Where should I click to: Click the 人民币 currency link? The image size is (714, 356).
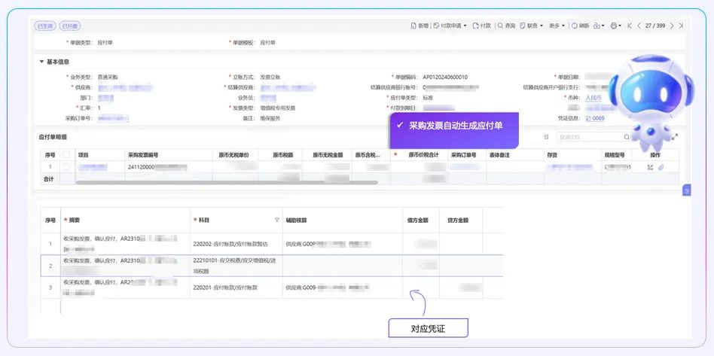(594, 98)
